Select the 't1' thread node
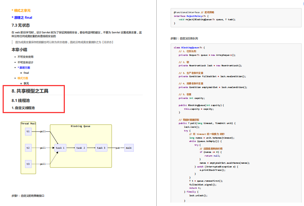Screen dimensions: 304x206 28,131
